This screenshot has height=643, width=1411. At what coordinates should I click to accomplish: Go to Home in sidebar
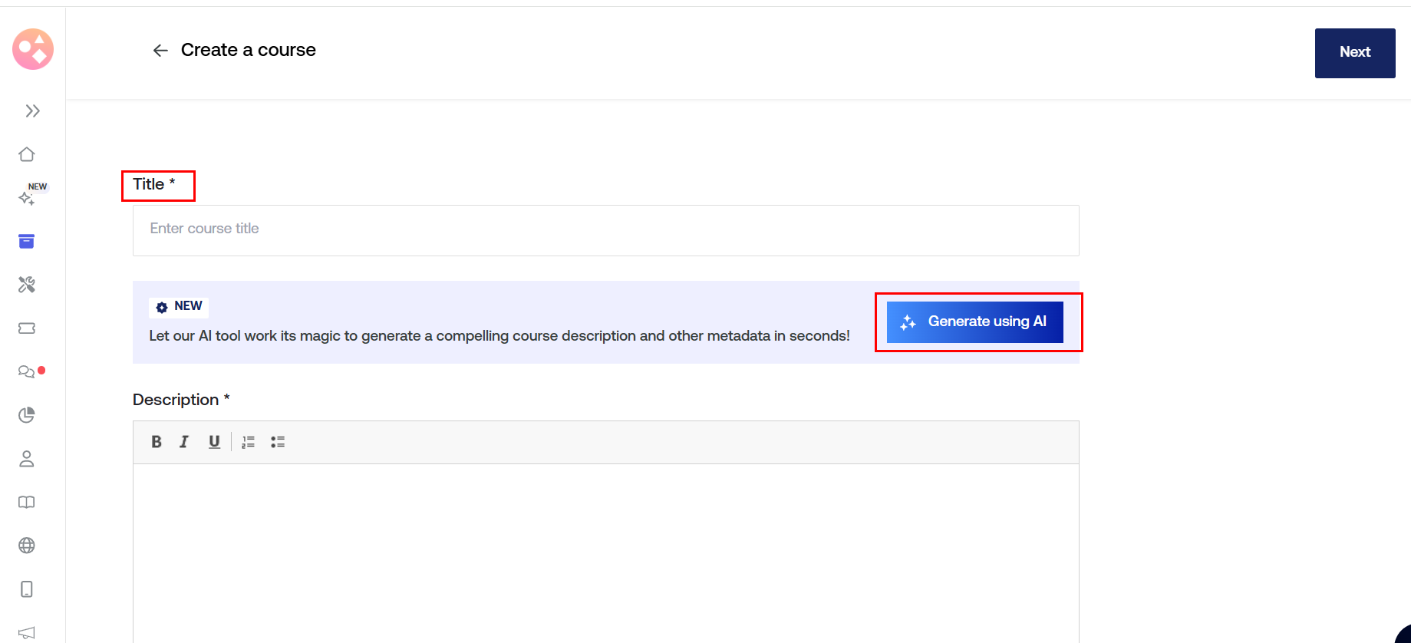pyautogui.click(x=27, y=154)
